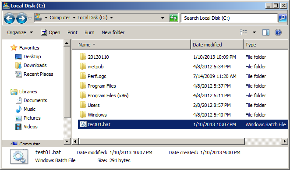Click the Burn toolbar command
The height and width of the screenshot is (170, 290).
coord(89,32)
